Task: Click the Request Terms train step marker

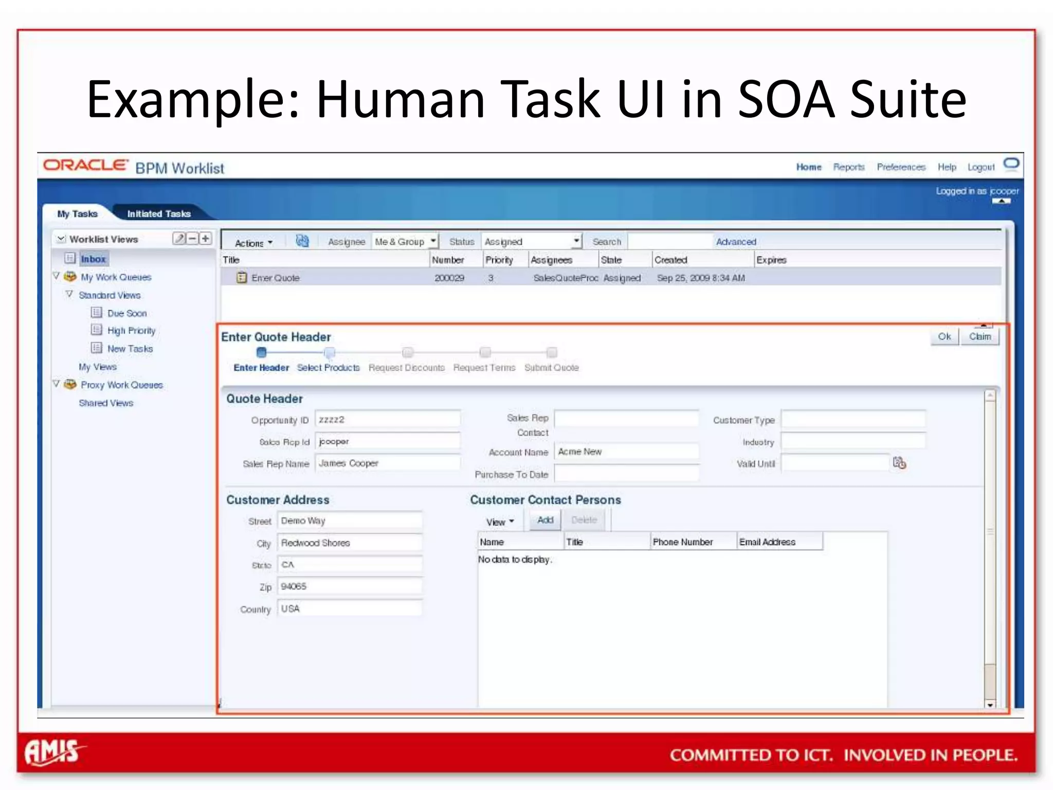Action: pos(485,352)
